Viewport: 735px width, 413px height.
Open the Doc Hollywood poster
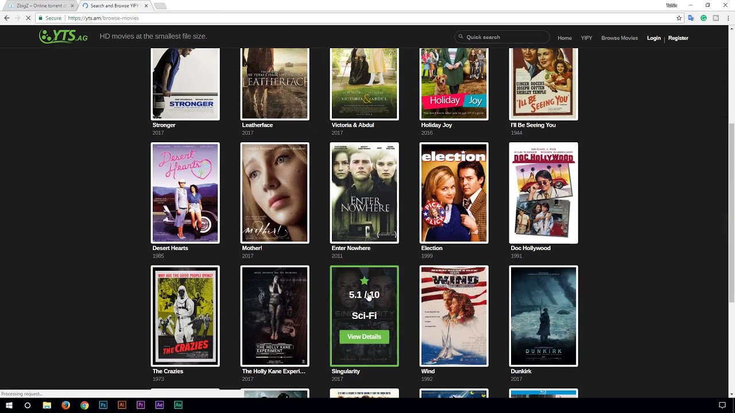click(x=543, y=193)
